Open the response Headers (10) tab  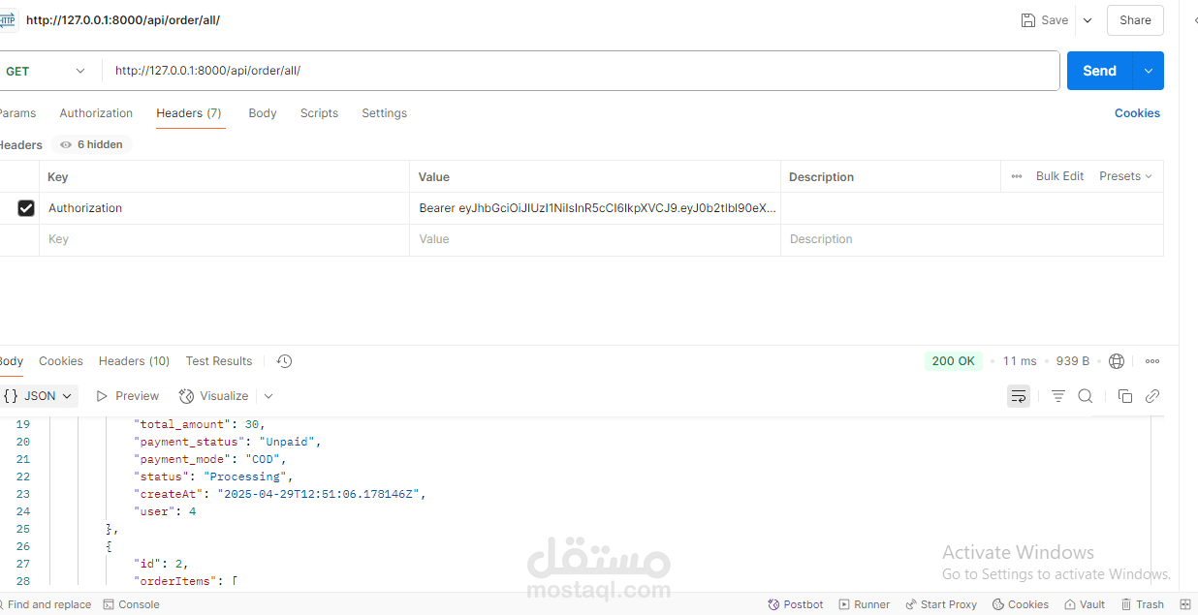click(x=134, y=361)
